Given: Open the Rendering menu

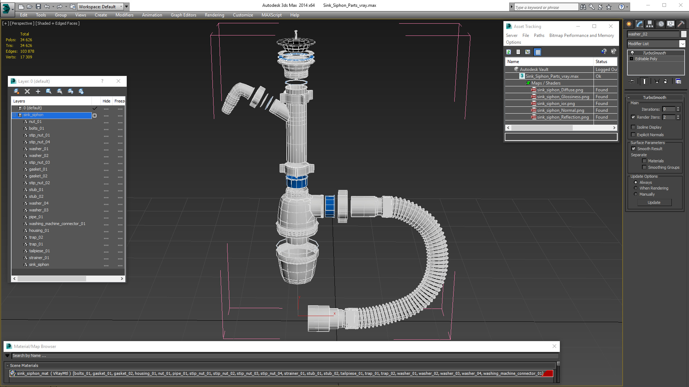Looking at the screenshot, I should coord(214,15).
